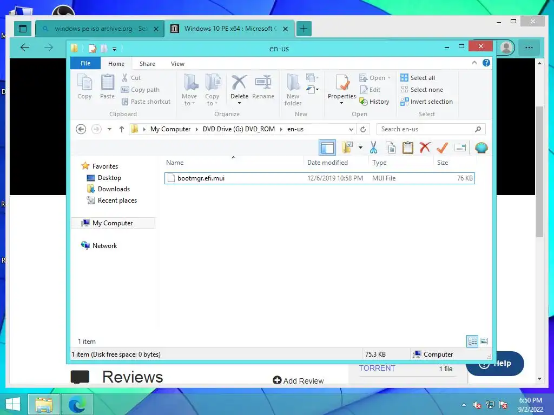This screenshot has height=415, width=554.
Task: Click the red X delete toolbar icon
Action: pos(425,148)
